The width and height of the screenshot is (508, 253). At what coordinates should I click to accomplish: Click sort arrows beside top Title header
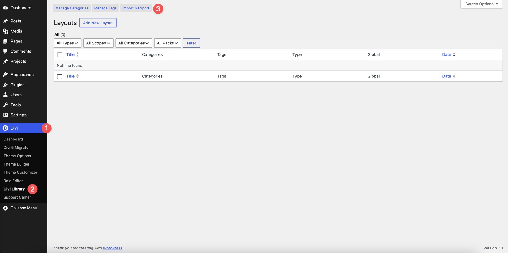point(77,54)
